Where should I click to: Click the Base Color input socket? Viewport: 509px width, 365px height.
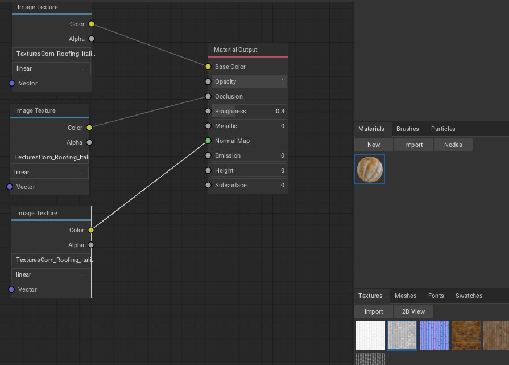(208, 67)
